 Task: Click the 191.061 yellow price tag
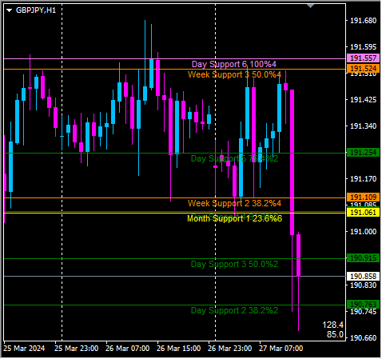click(x=363, y=213)
